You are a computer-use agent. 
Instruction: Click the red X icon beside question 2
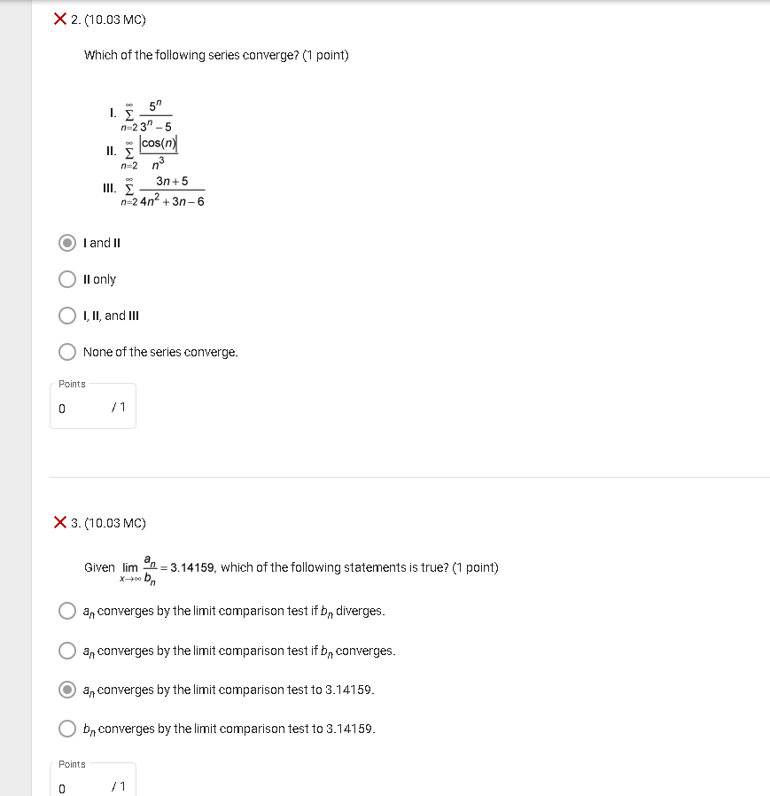61,19
